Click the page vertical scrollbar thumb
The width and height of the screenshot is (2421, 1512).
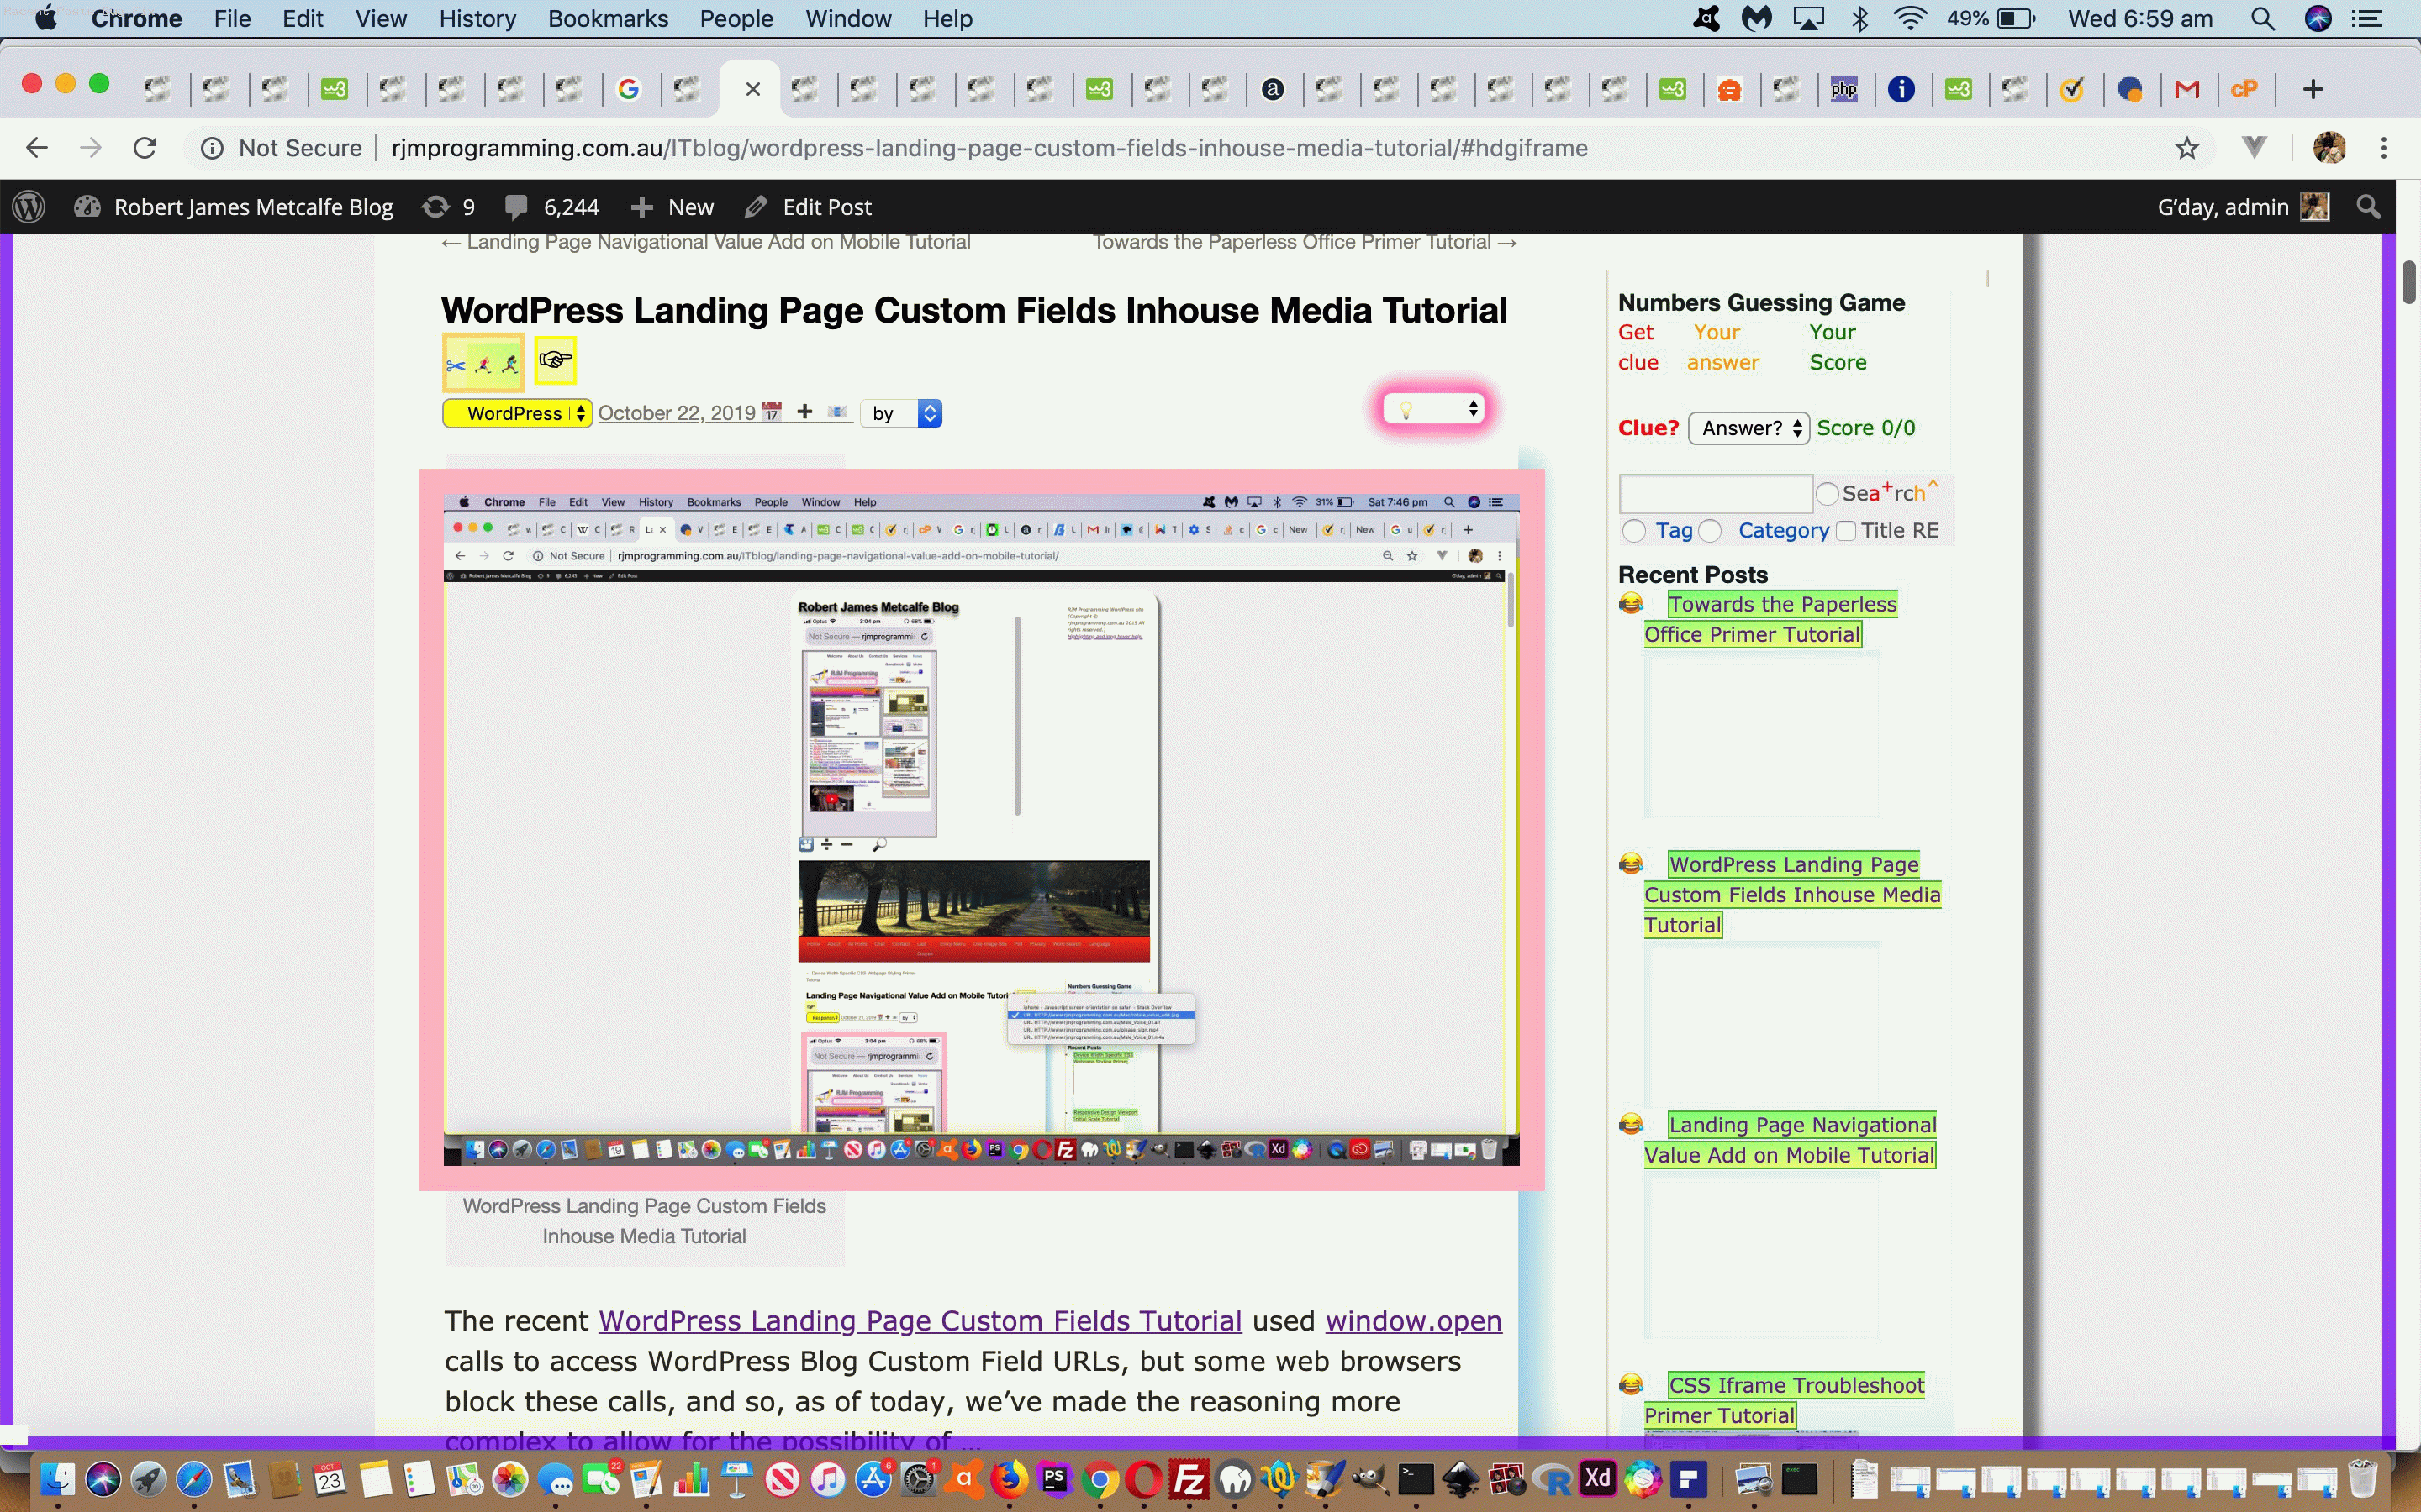pos(2409,281)
